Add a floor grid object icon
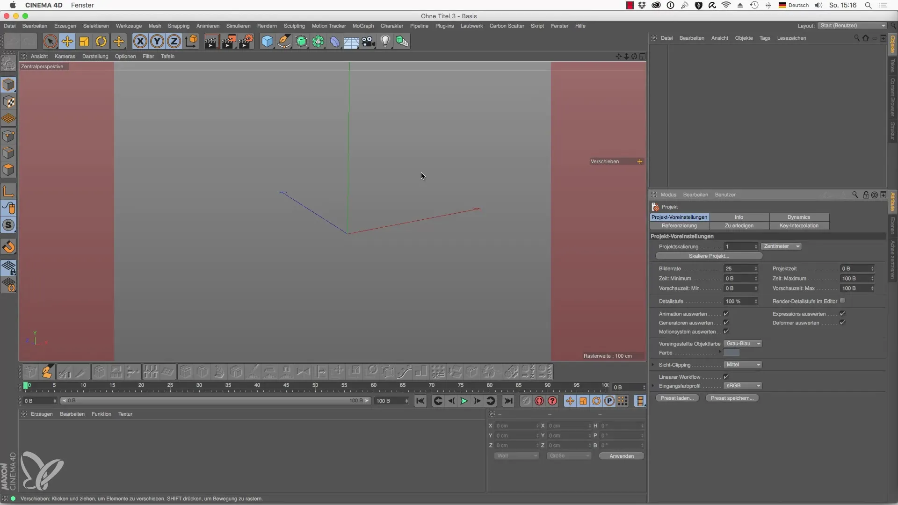The image size is (898, 505). tap(351, 42)
